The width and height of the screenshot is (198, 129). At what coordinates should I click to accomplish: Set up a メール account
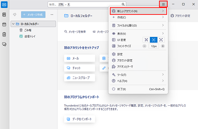pyautogui.click(x=80, y=58)
